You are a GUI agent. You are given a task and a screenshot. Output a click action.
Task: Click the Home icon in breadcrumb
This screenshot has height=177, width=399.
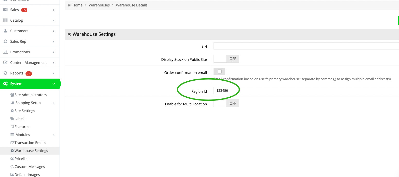(x=69, y=5)
